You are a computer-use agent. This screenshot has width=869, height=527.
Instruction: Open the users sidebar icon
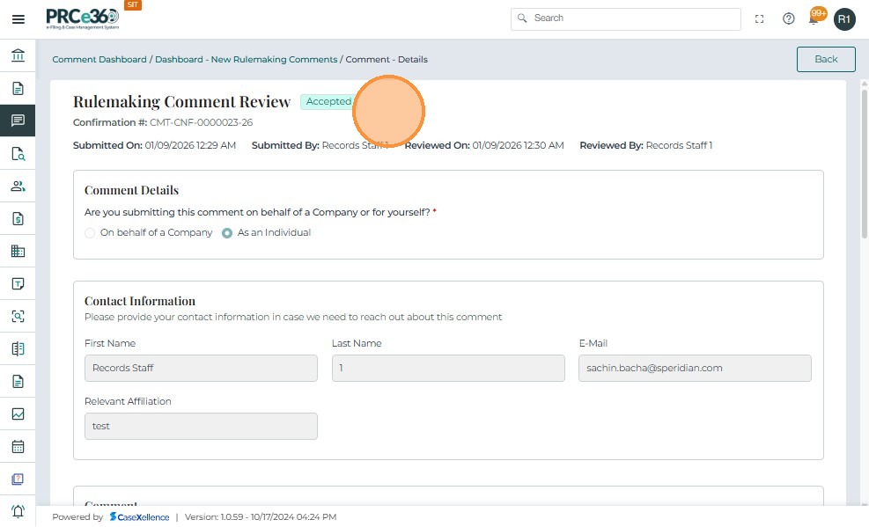[x=18, y=187]
